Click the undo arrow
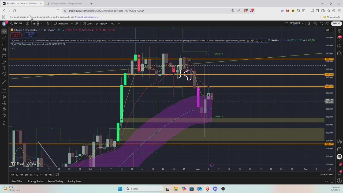The height and width of the screenshot is (193, 343). (113, 24)
